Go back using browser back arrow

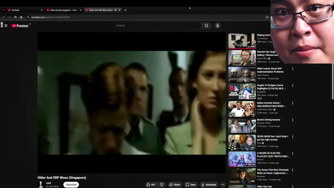click(x=3, y=17)
